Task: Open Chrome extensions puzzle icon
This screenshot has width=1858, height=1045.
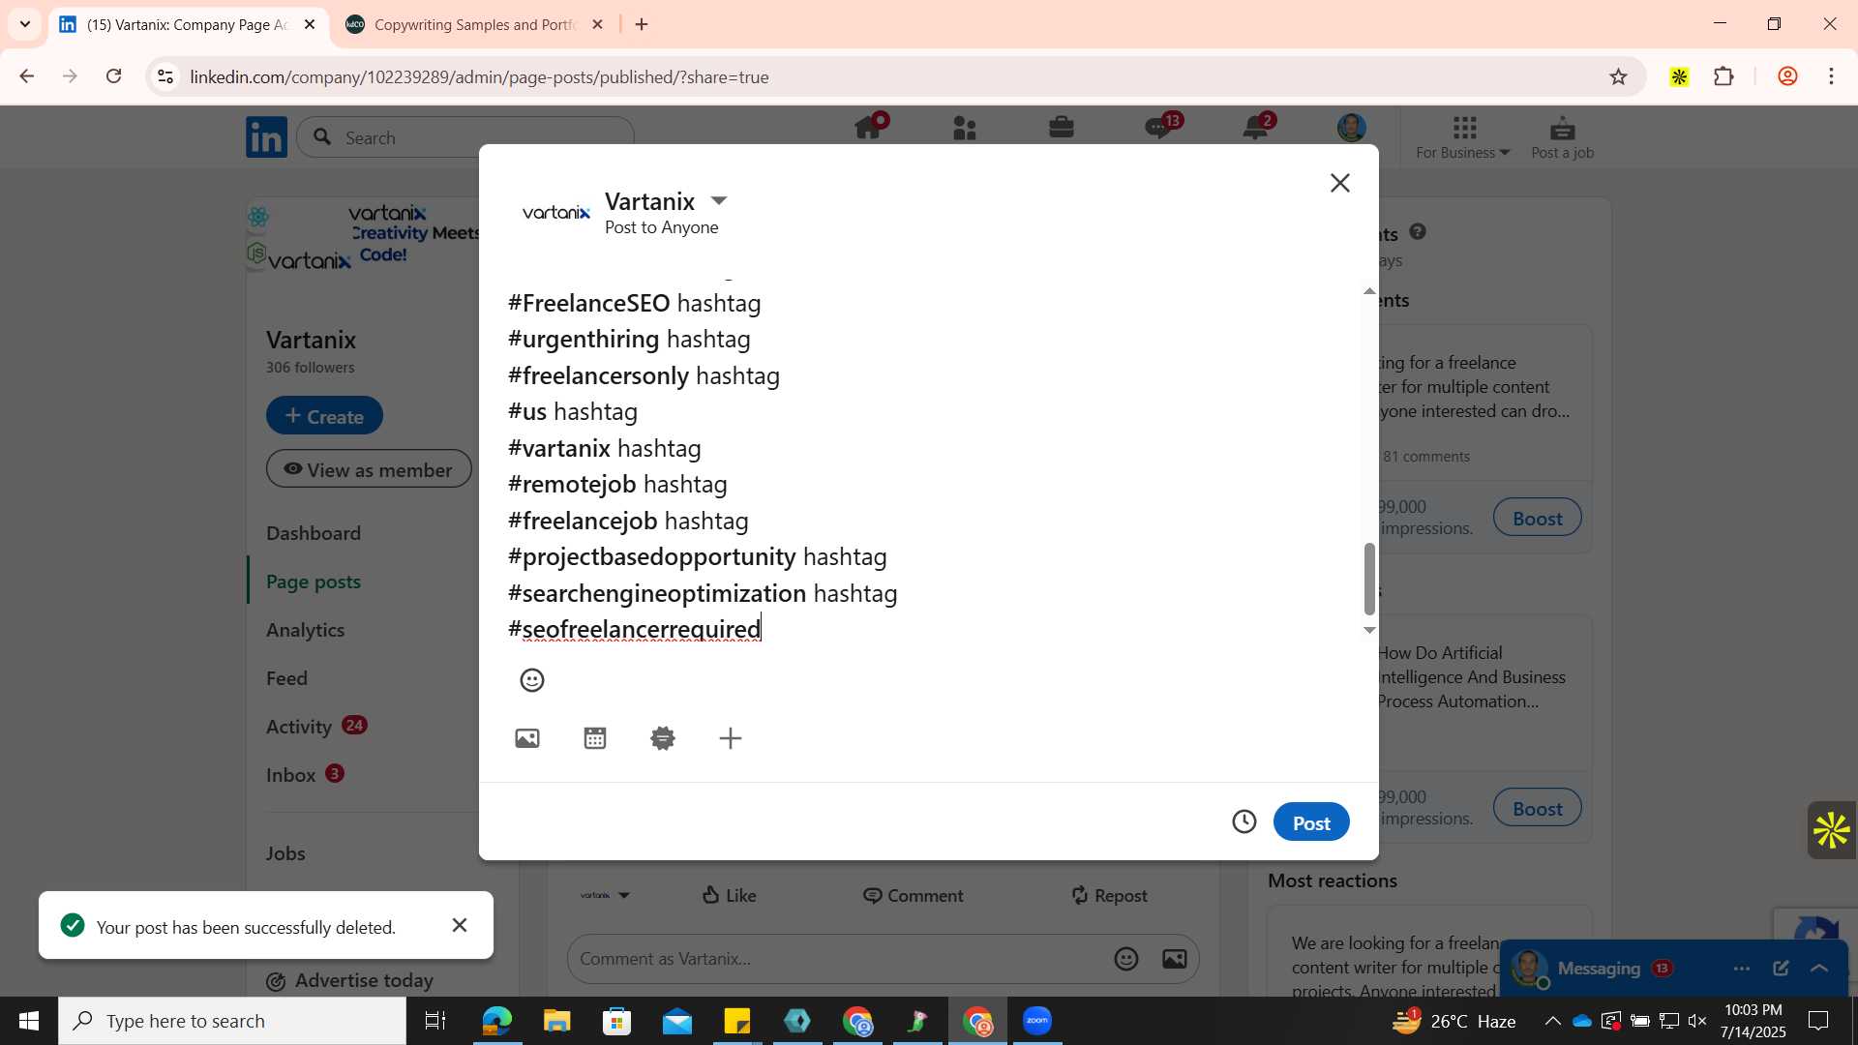Action: point(1723,76)
